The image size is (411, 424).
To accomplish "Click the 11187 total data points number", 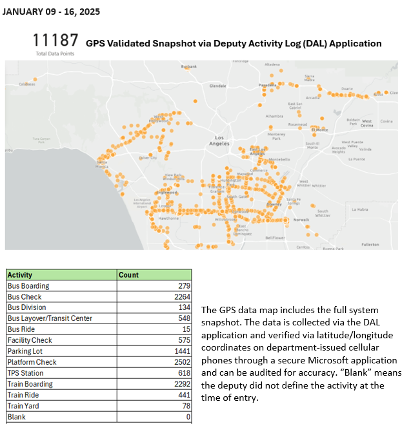I will coord(55,41).
